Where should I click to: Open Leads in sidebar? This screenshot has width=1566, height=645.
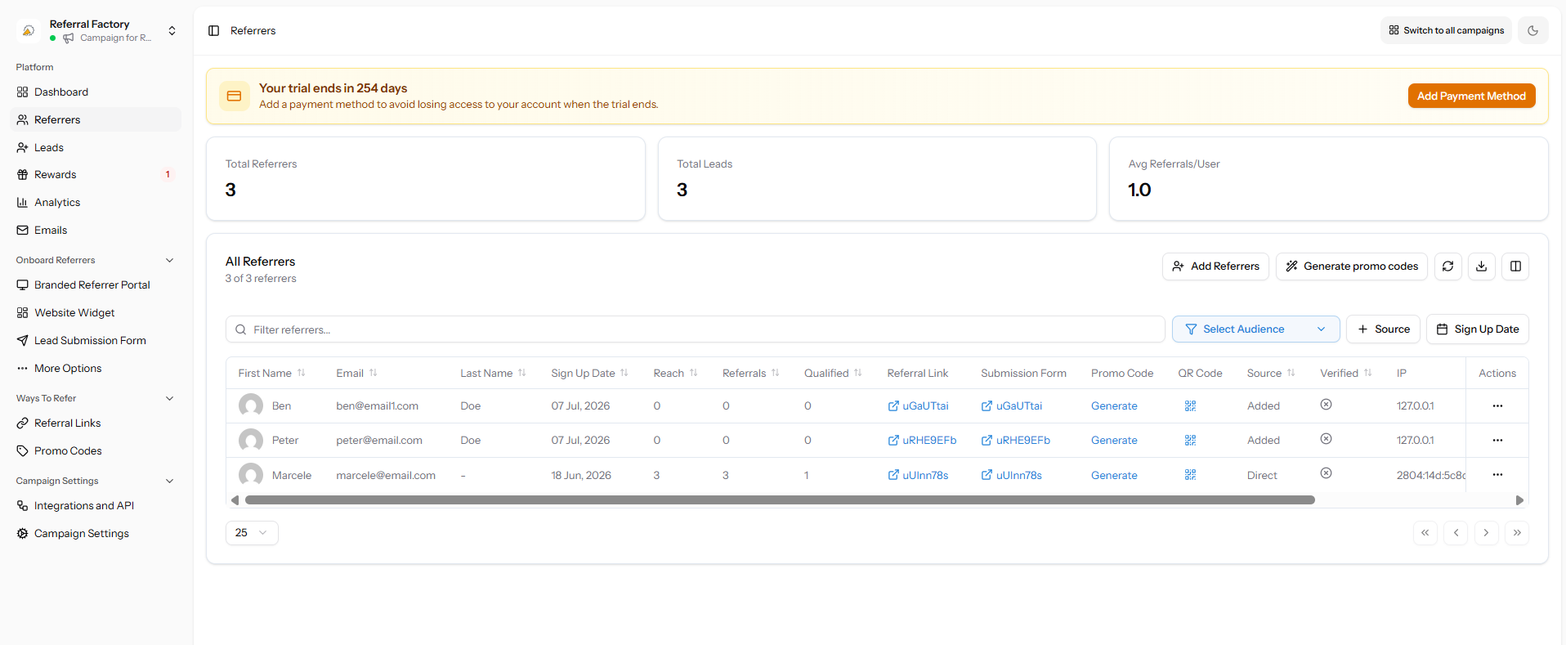(96, 148)
